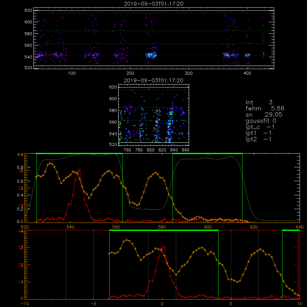Click the '820' x-axis label of middle image
This screenshot has height=307, width=307.
coord(162,150)
